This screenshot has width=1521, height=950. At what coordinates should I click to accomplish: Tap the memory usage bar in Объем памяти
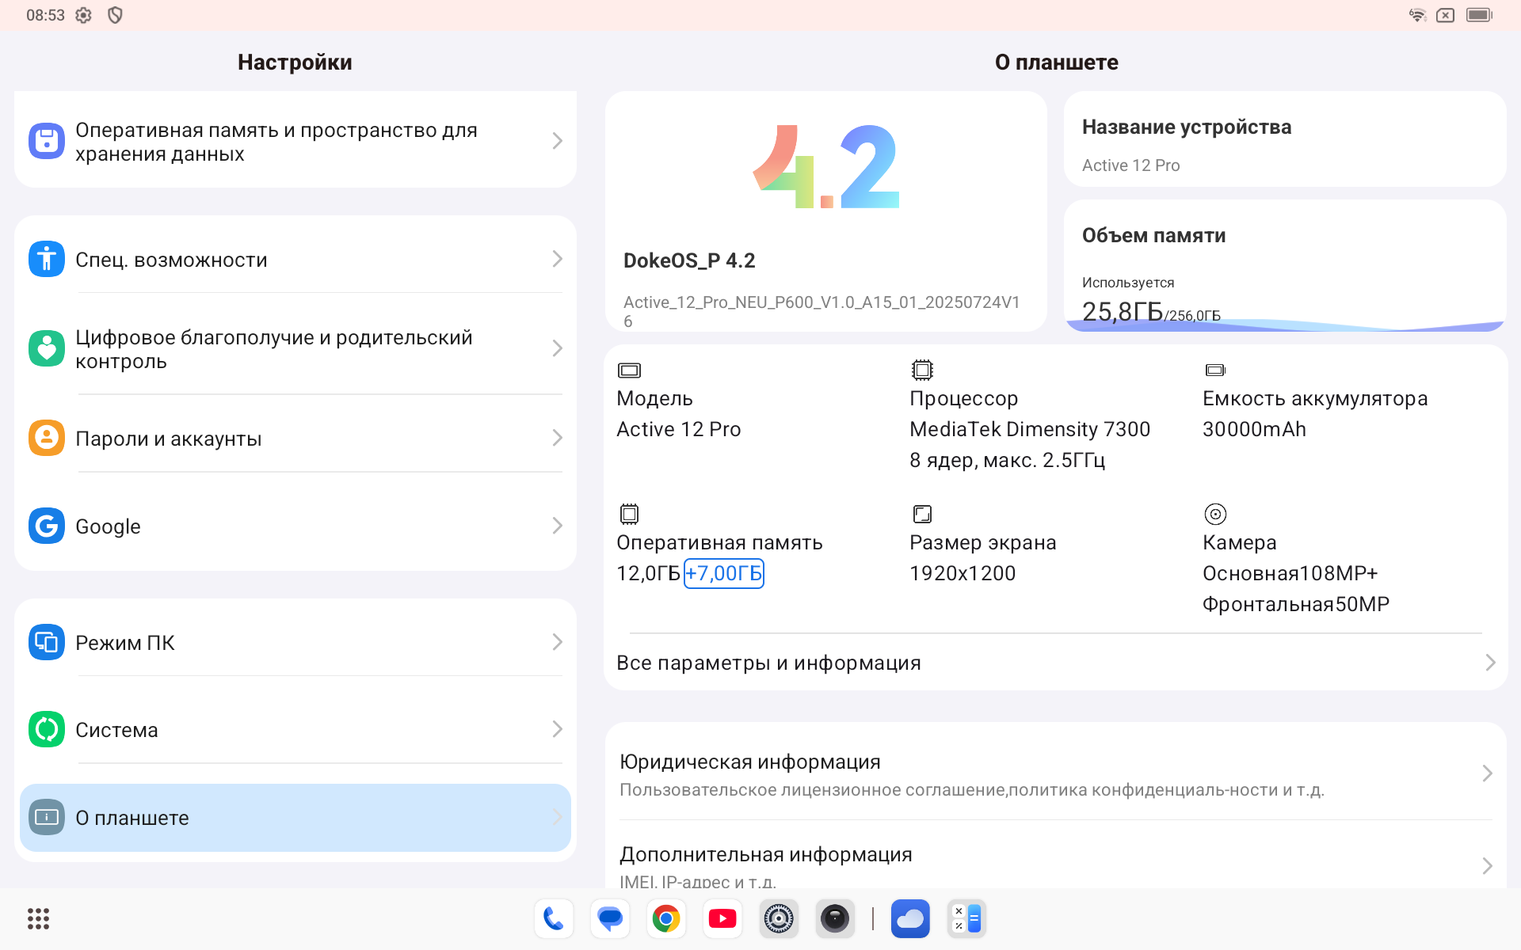1284,325
